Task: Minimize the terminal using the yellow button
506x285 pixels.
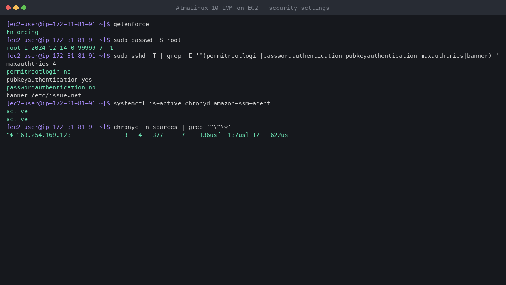Action: pyautogui.click(x=16, y=8)
